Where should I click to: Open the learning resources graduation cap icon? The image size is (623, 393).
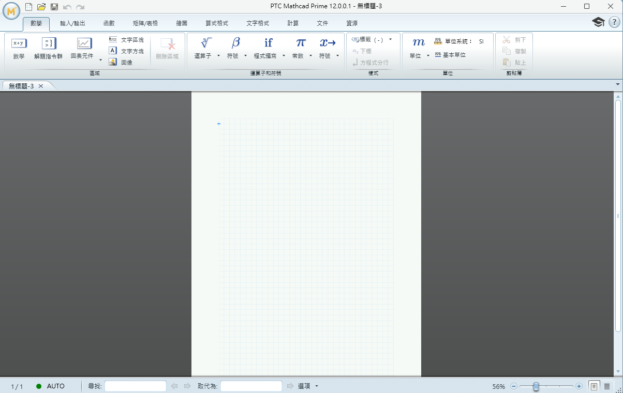point(598,22)
